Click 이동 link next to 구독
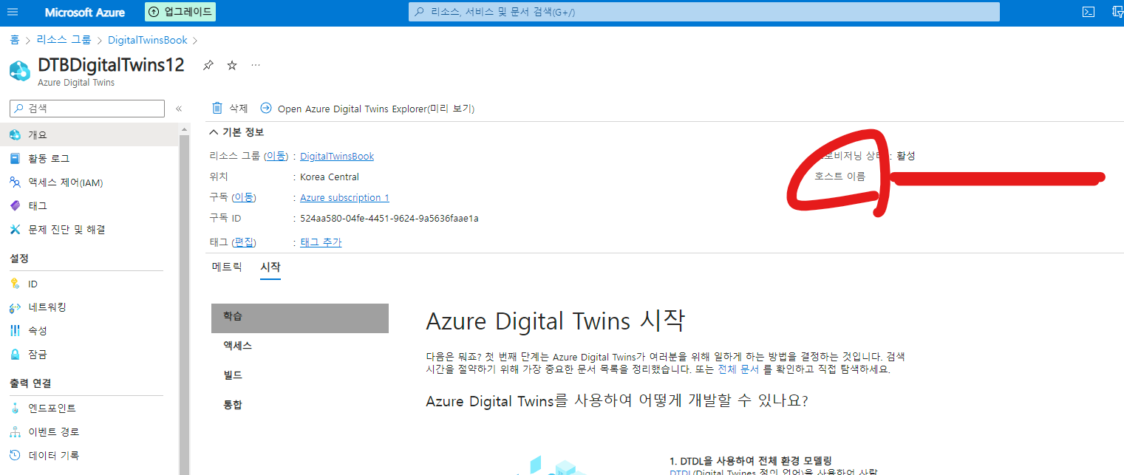1124x475 pixels. (245, 197)
